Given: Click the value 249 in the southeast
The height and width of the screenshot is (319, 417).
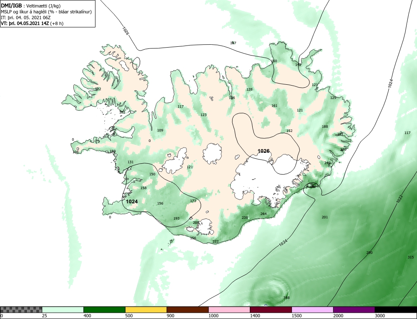Looking at the screenshot, I should [327, 163].
